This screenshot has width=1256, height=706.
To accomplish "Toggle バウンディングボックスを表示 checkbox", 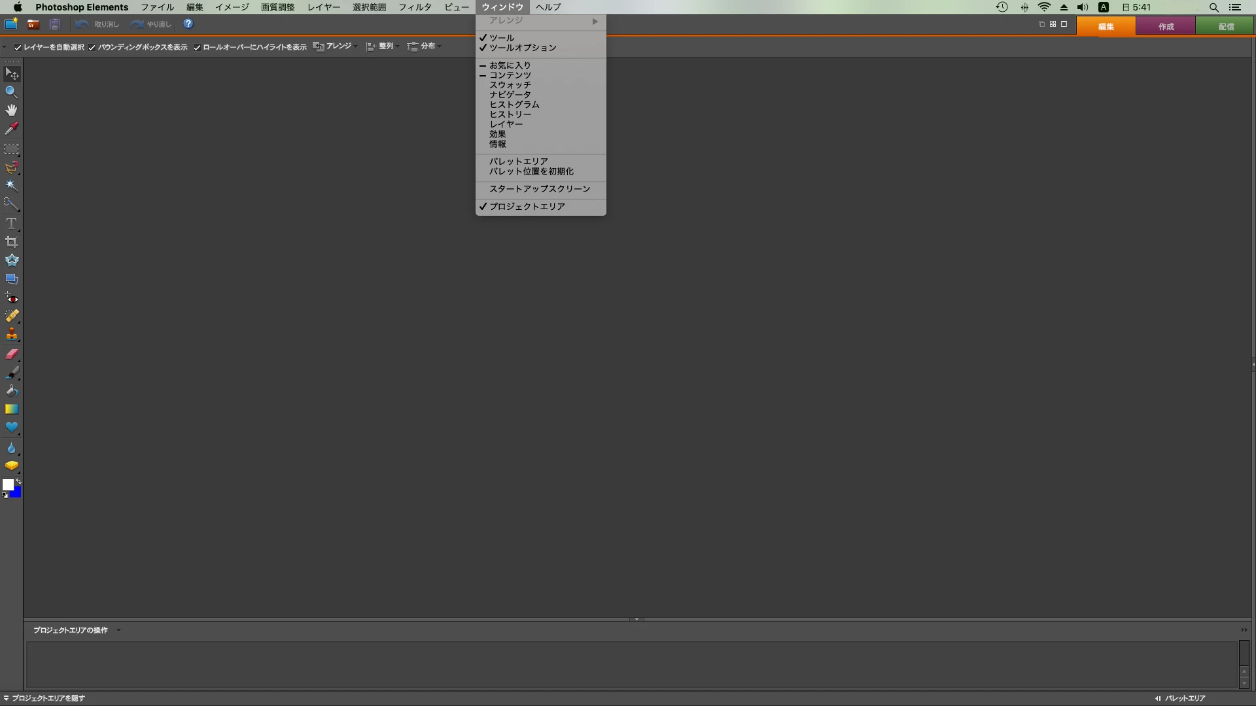I will click(x=92, y=47).
